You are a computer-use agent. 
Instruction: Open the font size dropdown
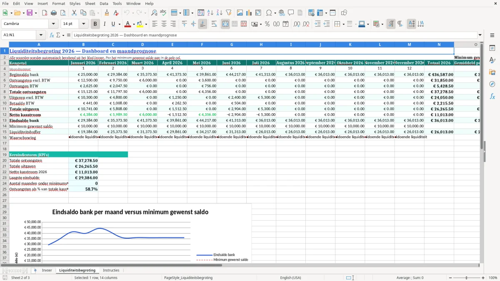click(x=83, y=24)
